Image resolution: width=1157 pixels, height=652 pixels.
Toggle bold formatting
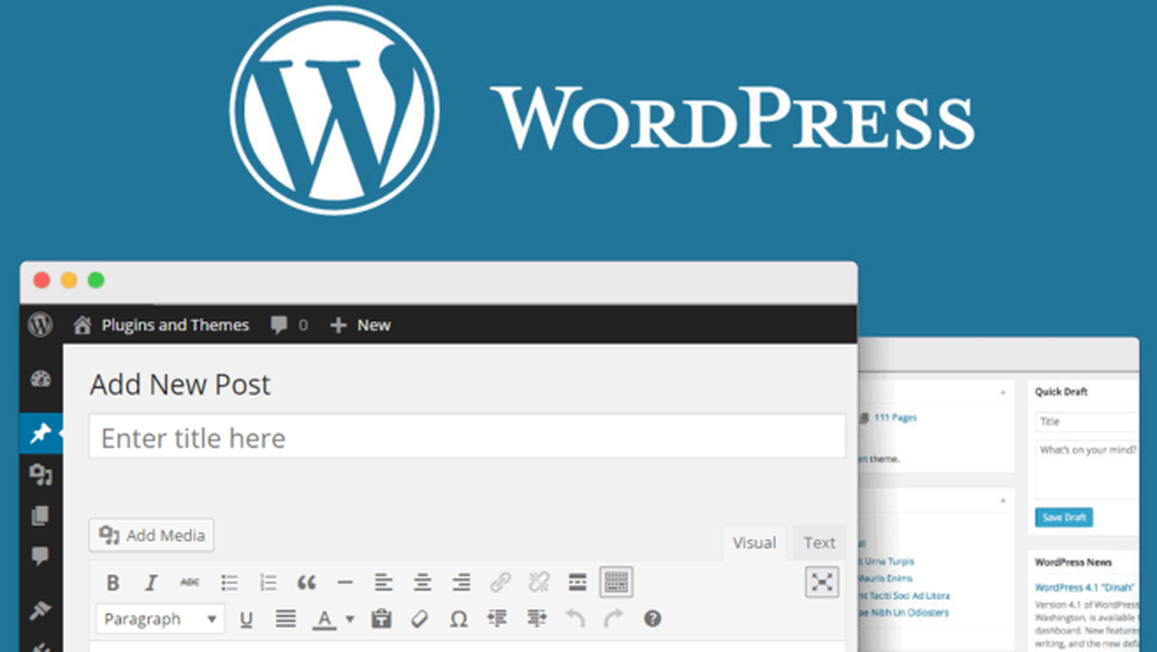pos(113,582)
